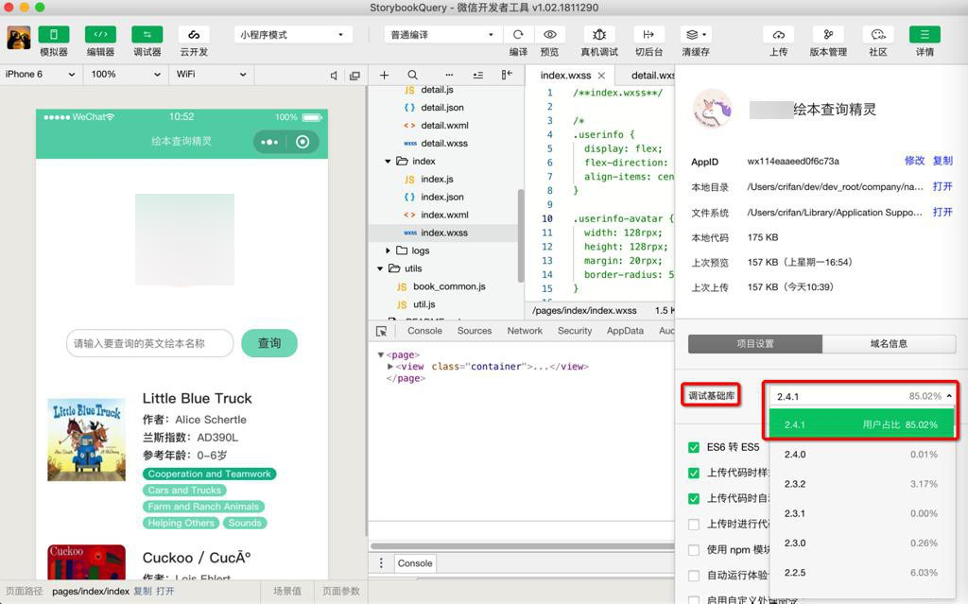This screenshot has height=604, width=968.
Task: Open the 100% zoom dropdown
Action: coord(126,74)
